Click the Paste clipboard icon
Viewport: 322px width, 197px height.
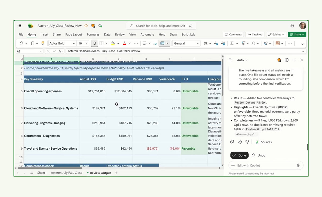(33, 43)
